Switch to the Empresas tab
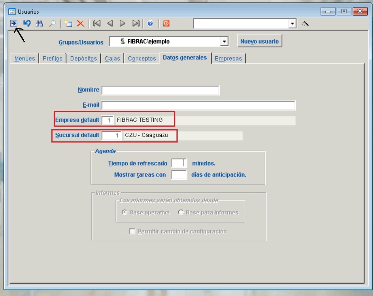Viewport: 373px width, 296px height. (x=228, y=59)
